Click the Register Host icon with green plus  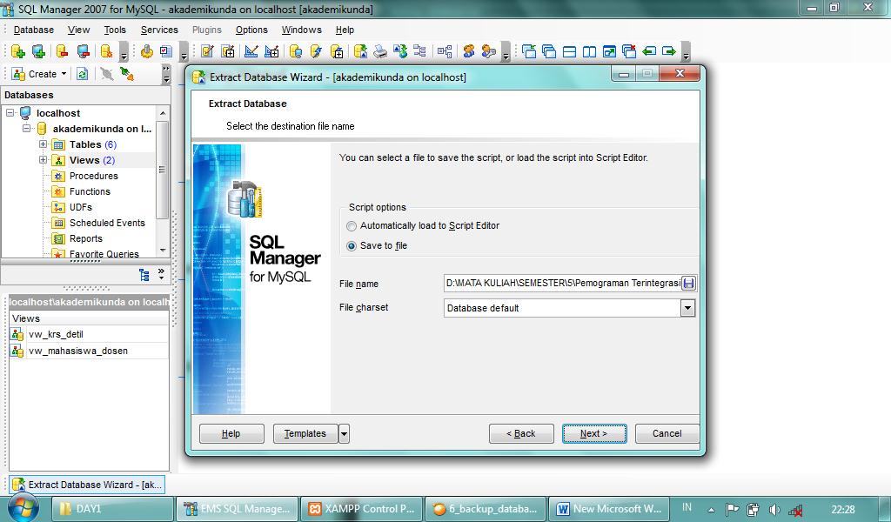pyautogui.click(x=38, y=51)
